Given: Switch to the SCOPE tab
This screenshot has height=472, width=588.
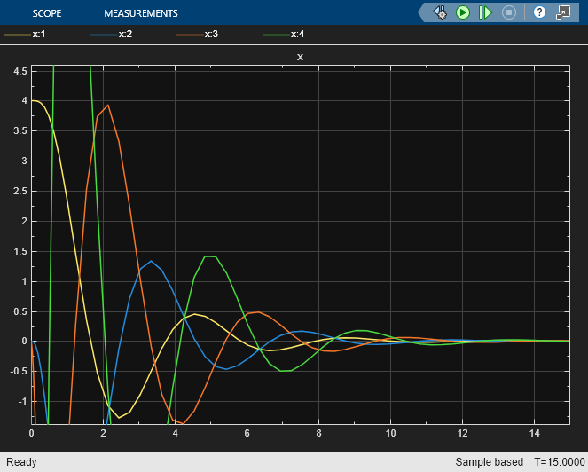Looking at the screenshot, I should point(47,13).
